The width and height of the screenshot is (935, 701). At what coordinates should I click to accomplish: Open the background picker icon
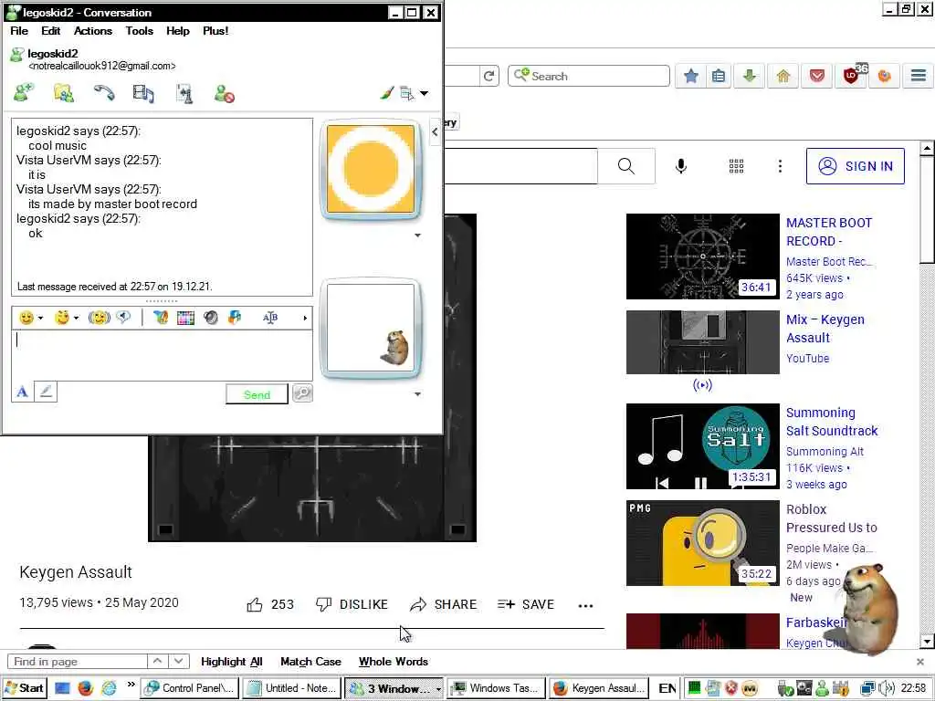tap(185, 318)
